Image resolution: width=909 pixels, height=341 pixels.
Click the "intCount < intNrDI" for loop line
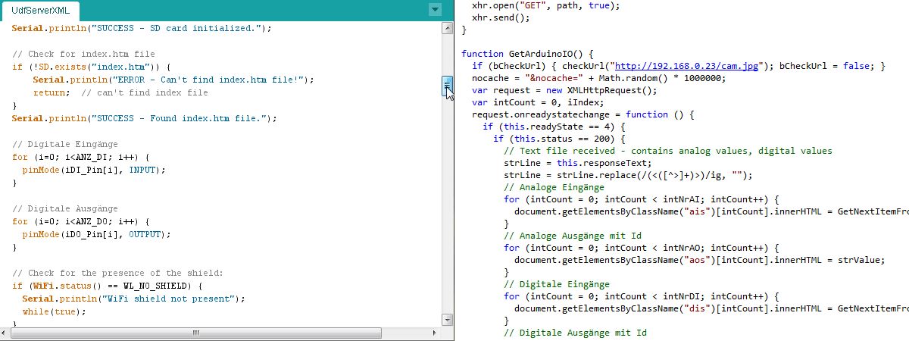coord(642,296)
